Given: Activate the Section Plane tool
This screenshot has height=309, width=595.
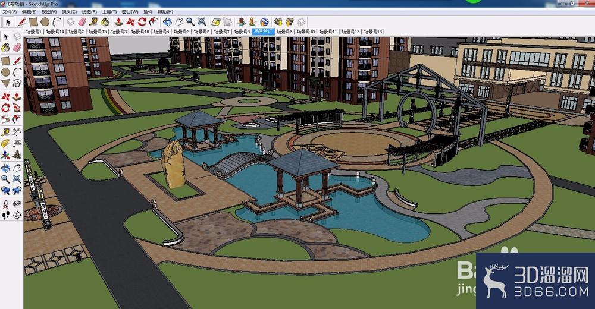Looking at the screenshot, I should pos(17,215).
